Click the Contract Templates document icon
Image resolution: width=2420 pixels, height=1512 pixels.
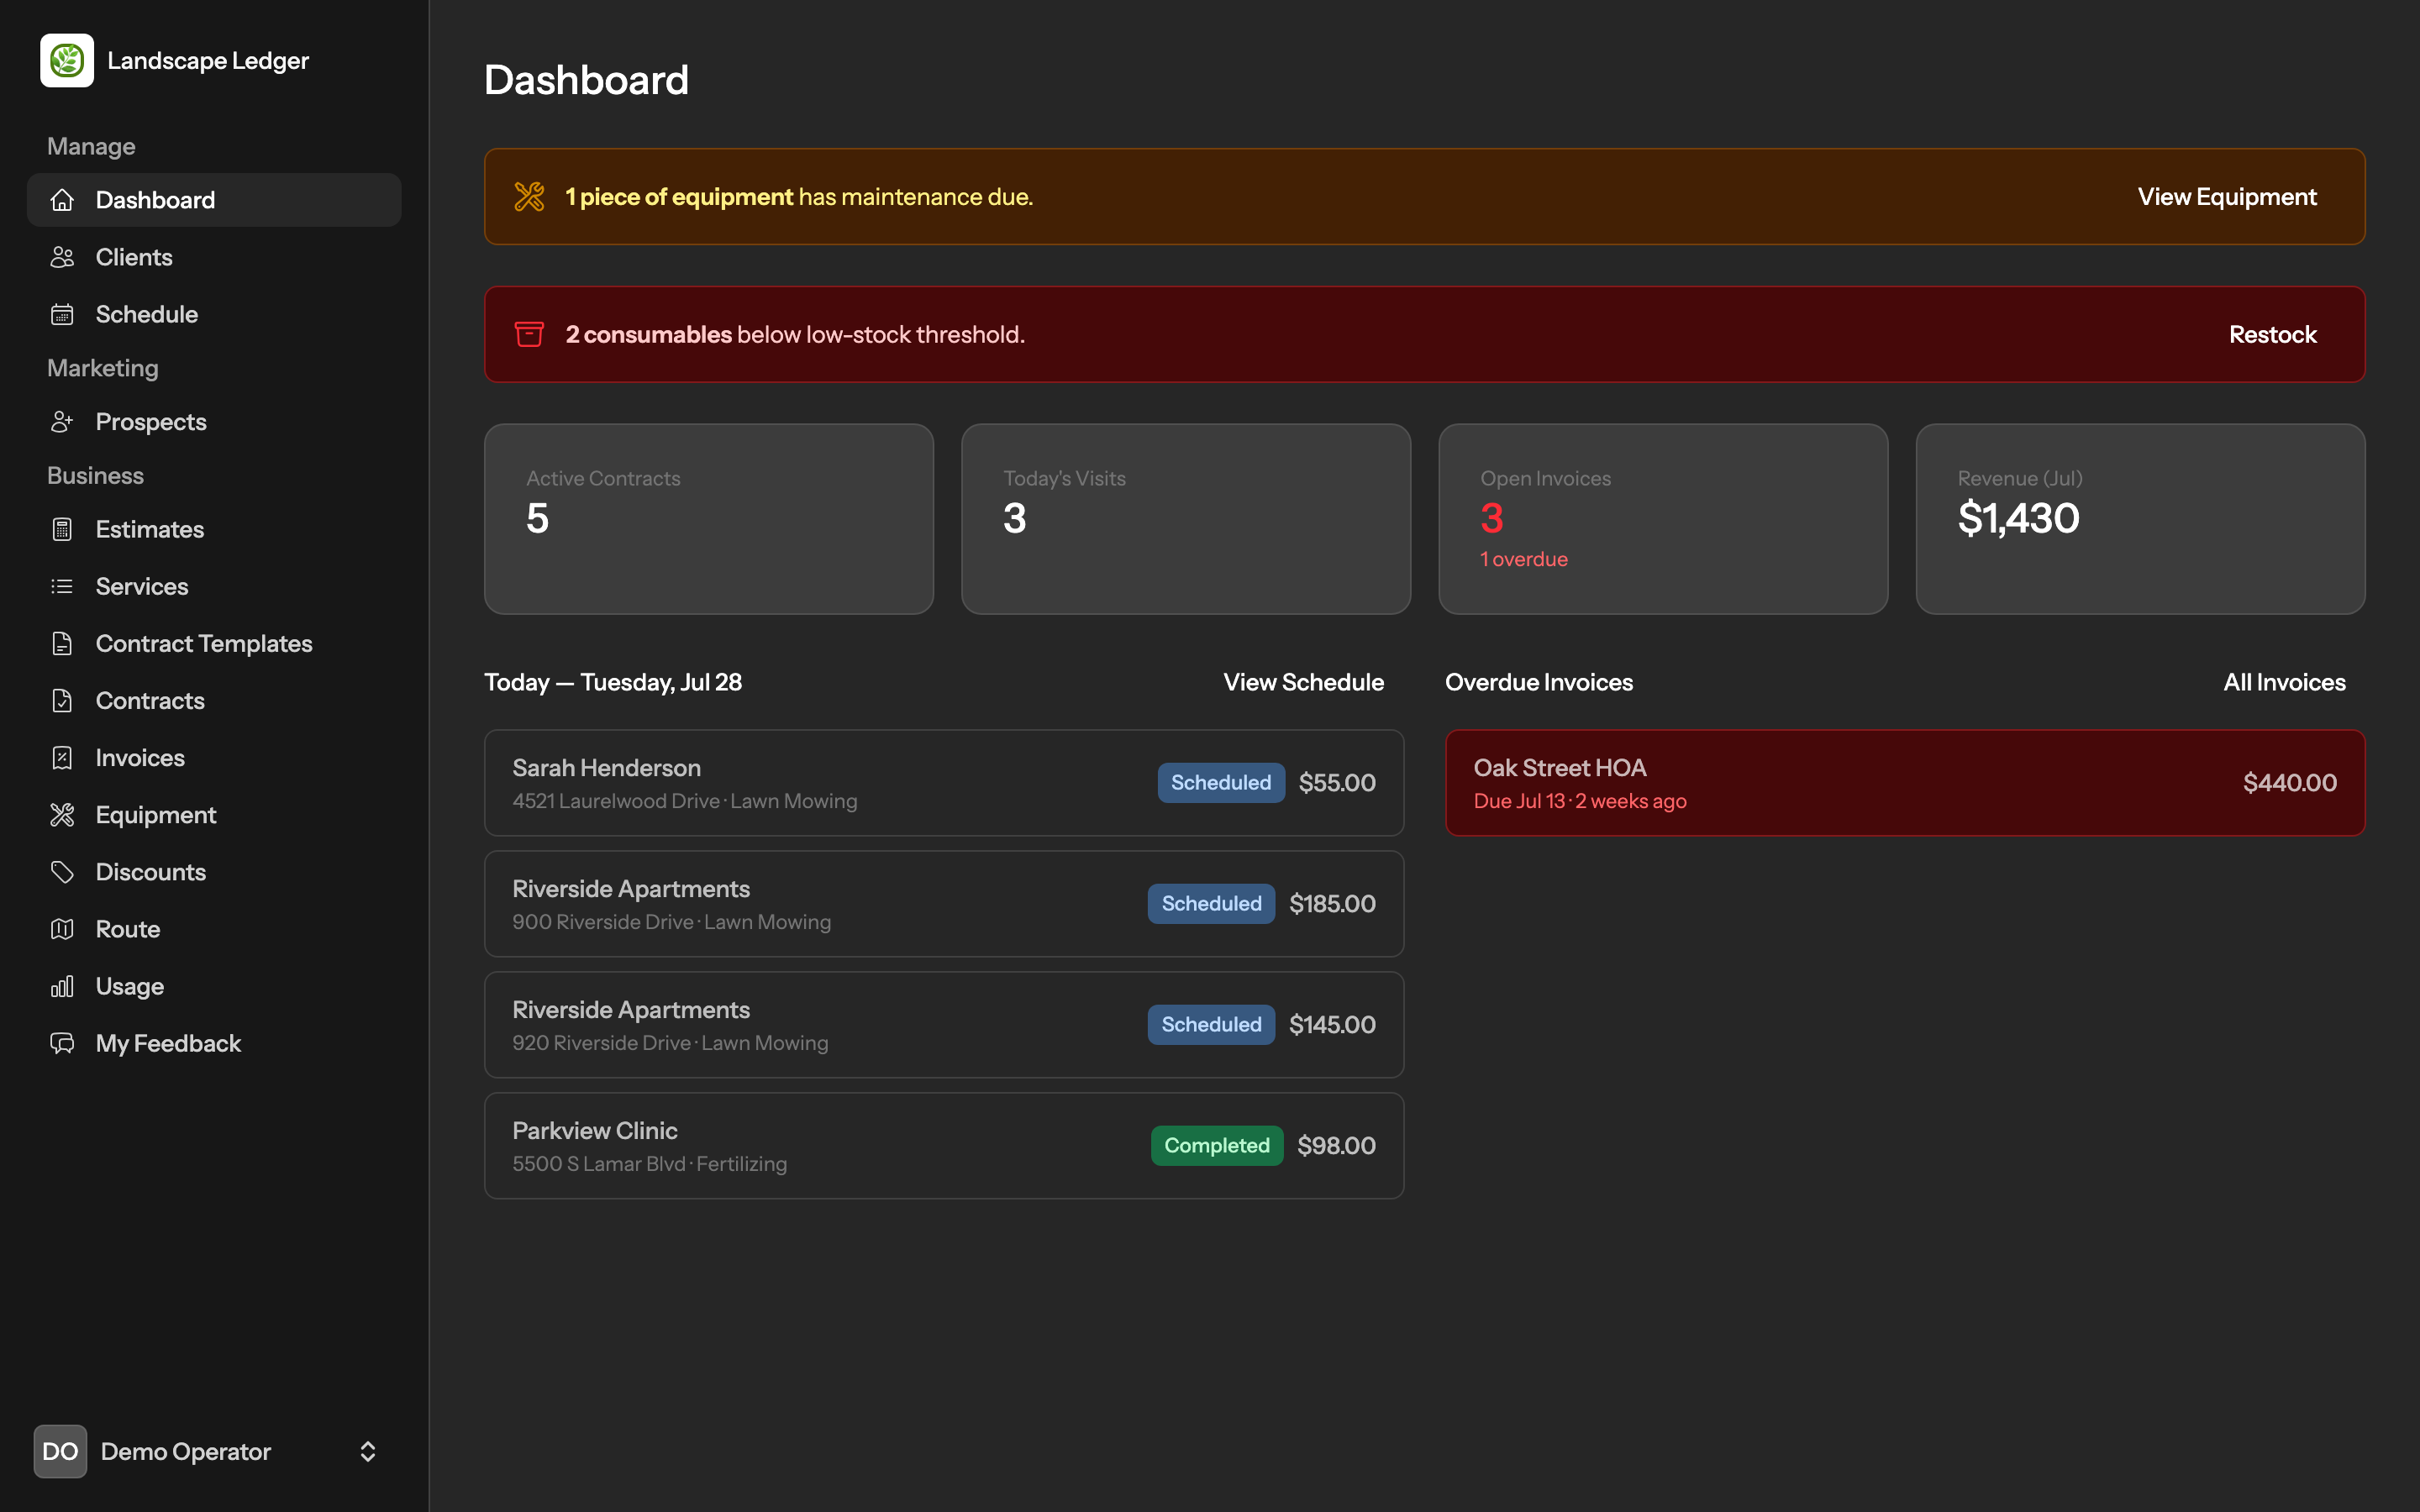pyautogui.click(x=62, y=643)
